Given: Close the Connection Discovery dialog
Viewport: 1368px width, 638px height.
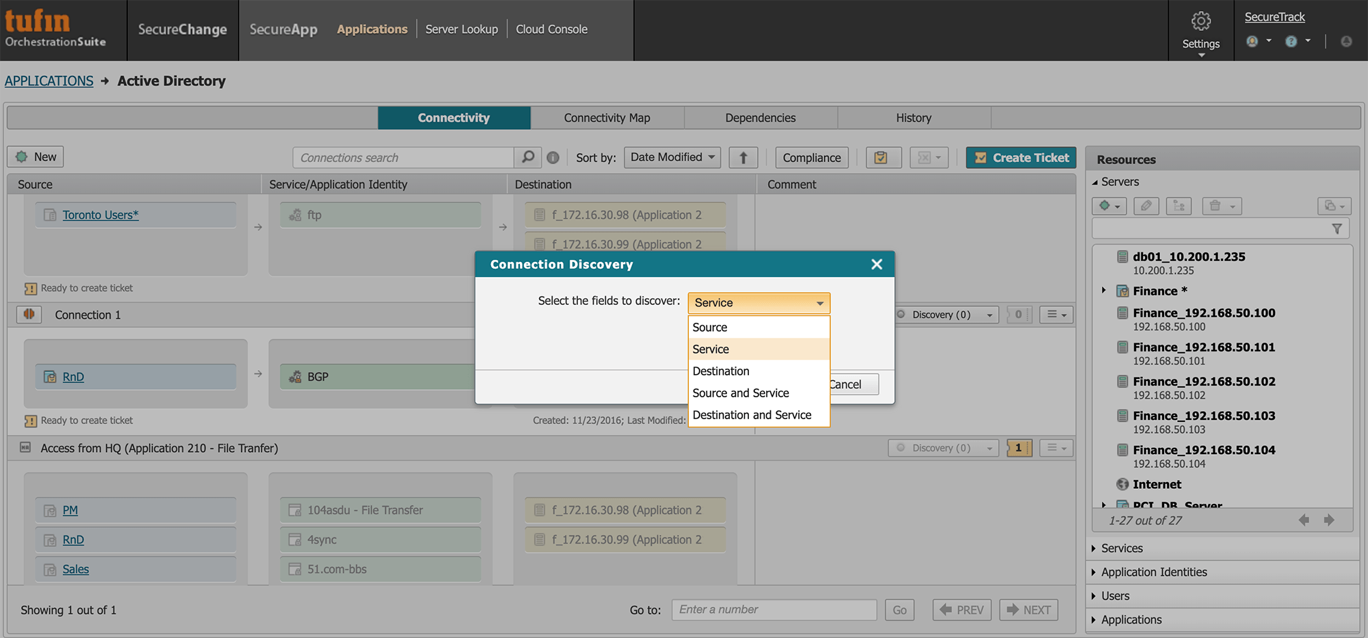Looking at the screenshot, I should pyautogui.click(x=876, y=264).
